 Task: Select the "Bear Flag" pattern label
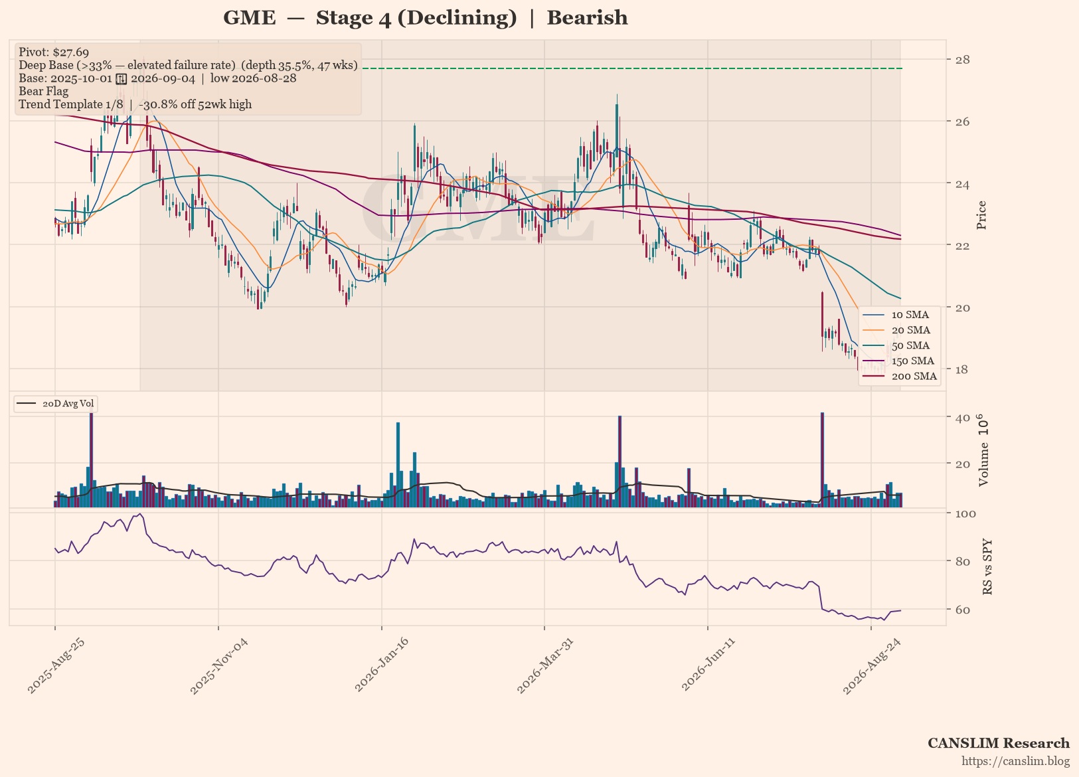[43, 91]
